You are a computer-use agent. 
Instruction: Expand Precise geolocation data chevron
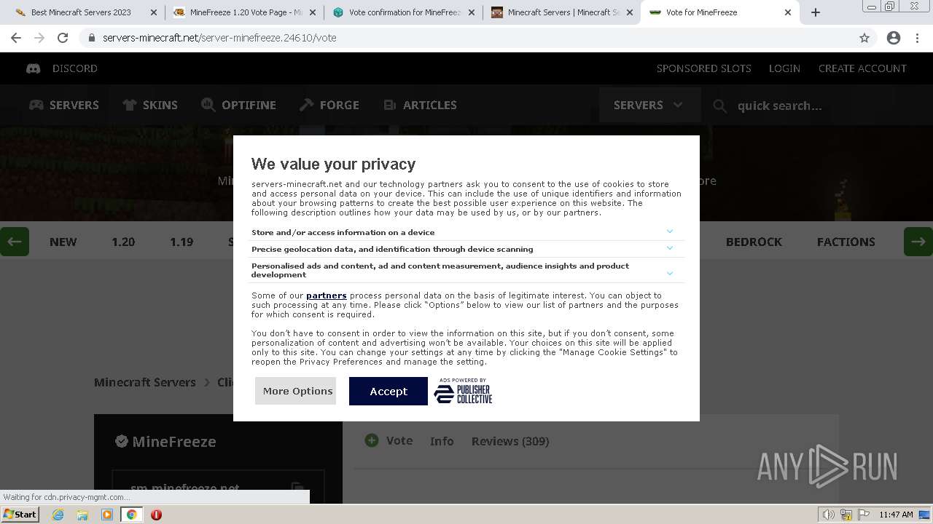click(670, 248)
